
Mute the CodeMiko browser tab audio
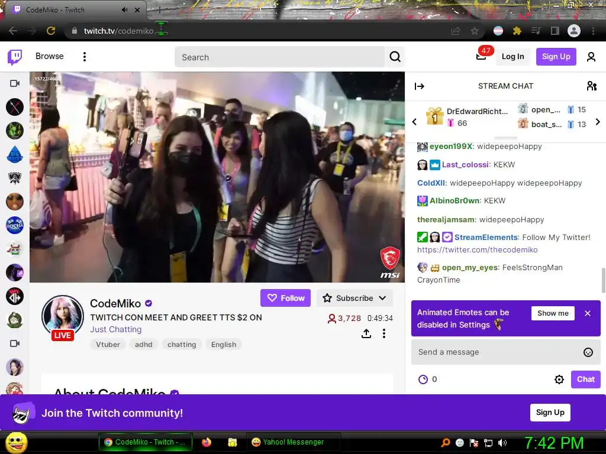124,9
